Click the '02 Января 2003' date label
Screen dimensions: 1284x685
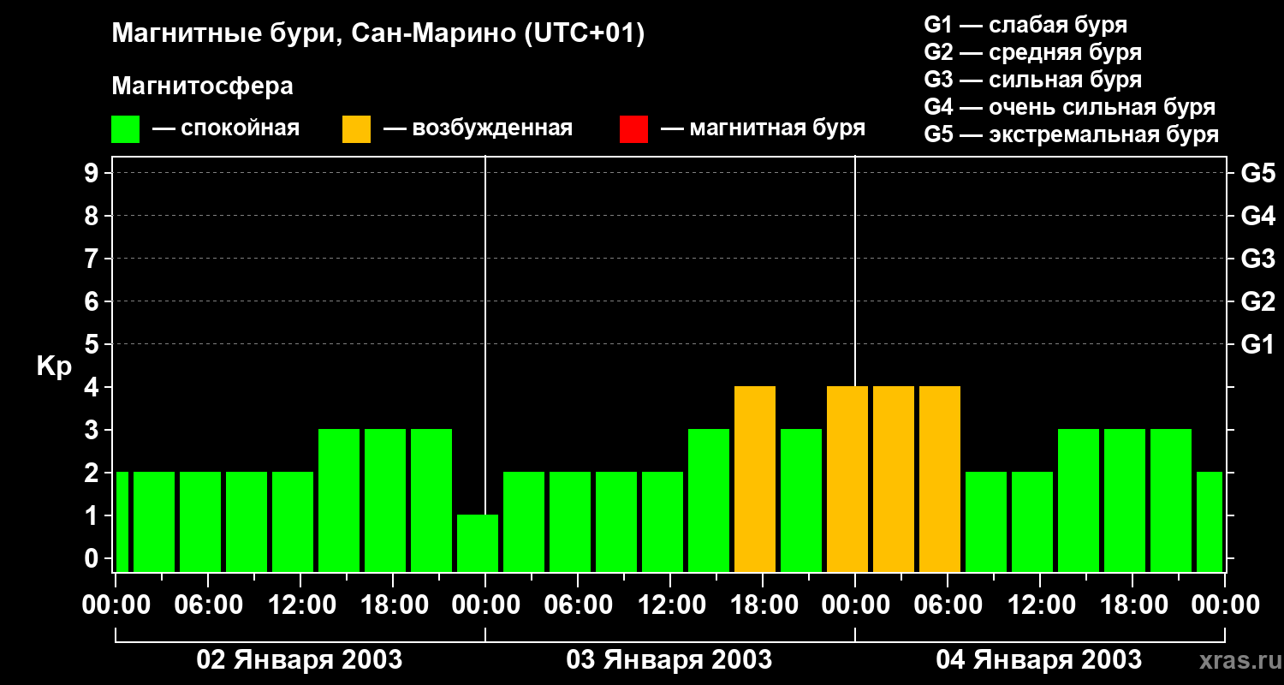300,660
